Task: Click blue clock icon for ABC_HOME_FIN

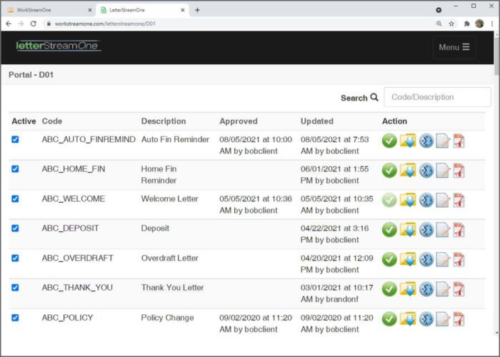Action: [426, 171]
